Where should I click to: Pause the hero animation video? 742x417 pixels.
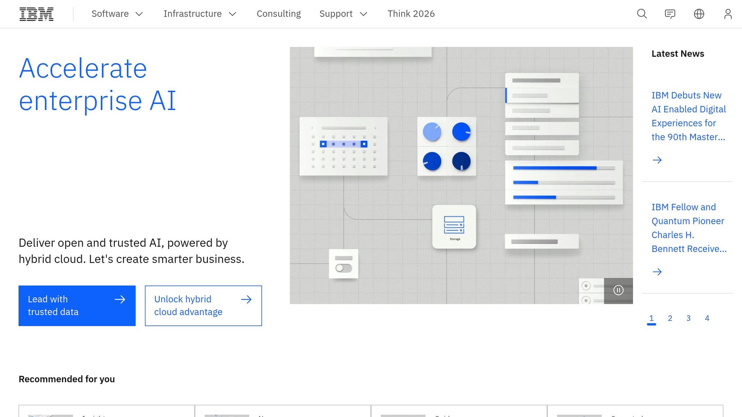(x=618, y=290)
